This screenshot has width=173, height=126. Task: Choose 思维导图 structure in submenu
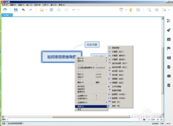click(120, 48)
